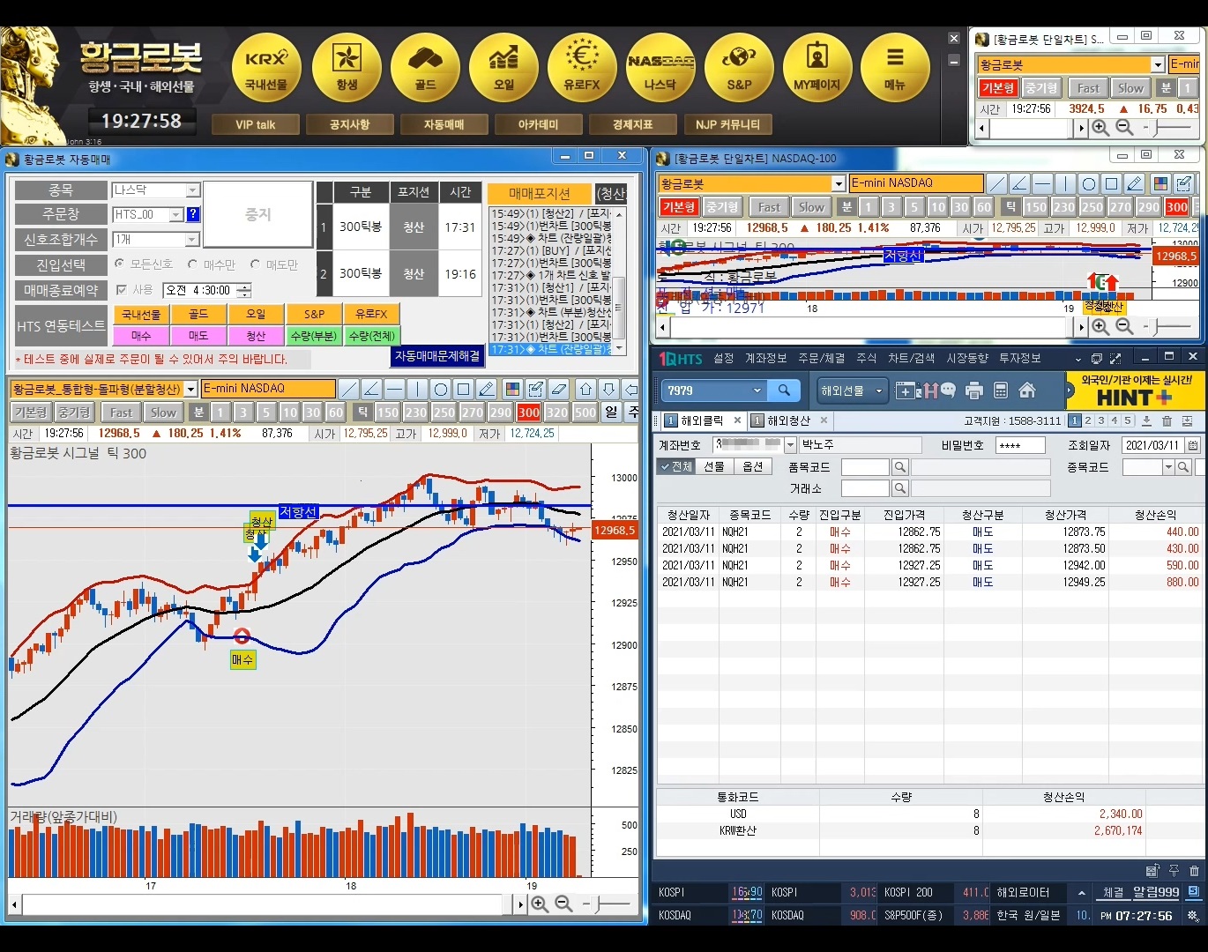This screenshot has height=952, width=1208.
Task: Open the 오일 round icon
Action: tap(503, 68)
